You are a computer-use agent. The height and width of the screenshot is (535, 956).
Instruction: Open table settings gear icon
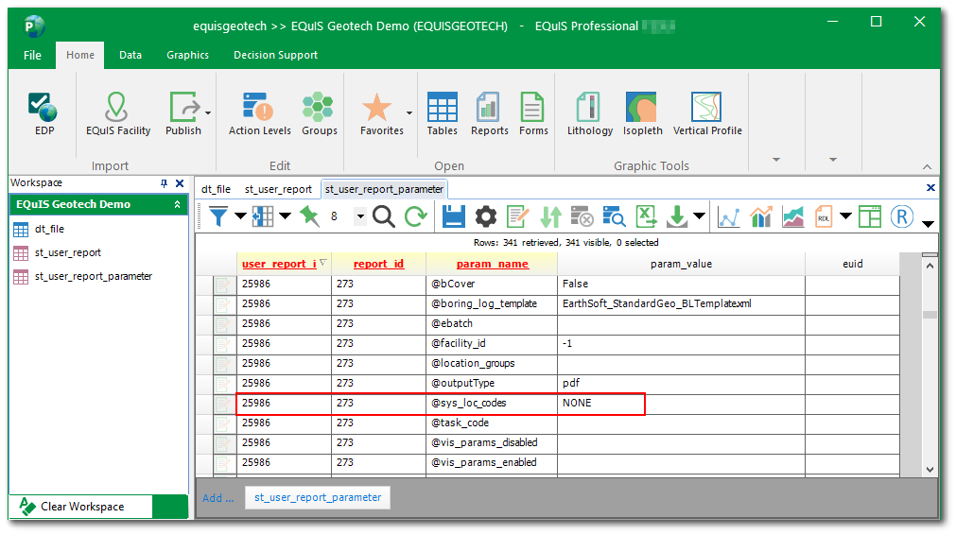(486, 216)
